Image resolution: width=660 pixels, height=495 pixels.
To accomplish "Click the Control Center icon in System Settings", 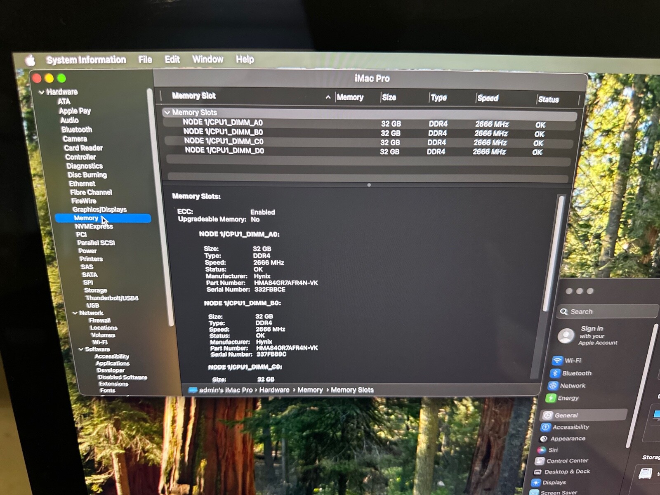I will click(539, 461).
